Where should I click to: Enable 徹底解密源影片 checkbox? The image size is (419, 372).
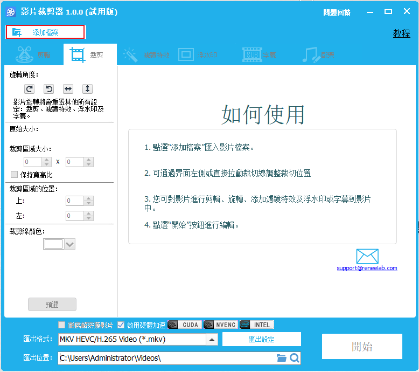coord(62,325)
